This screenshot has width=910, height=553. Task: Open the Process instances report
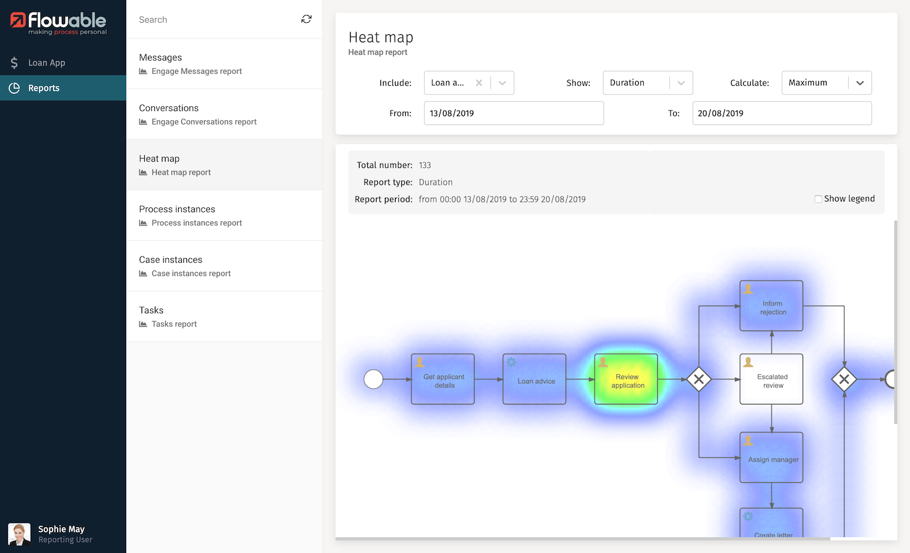tap(224, 216)
